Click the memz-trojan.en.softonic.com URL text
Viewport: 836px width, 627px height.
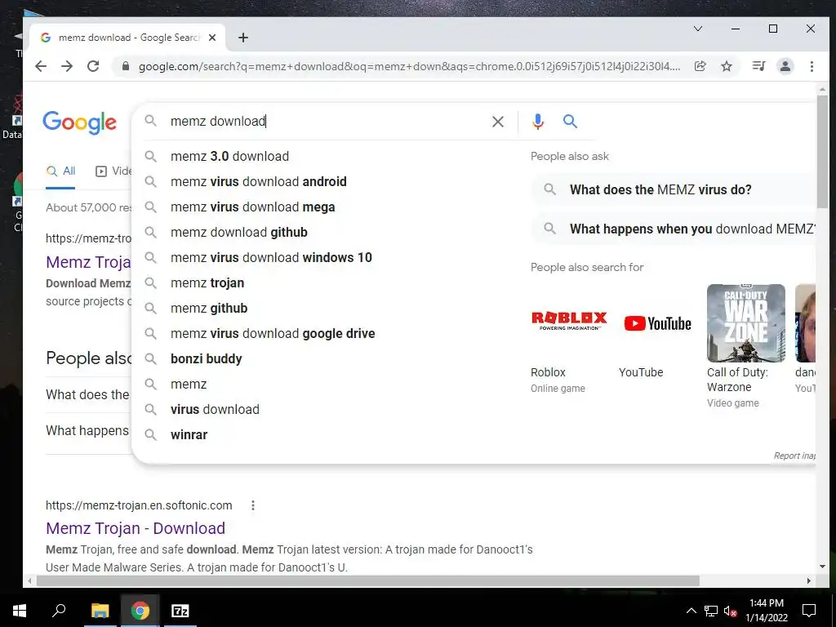[139, 505]
